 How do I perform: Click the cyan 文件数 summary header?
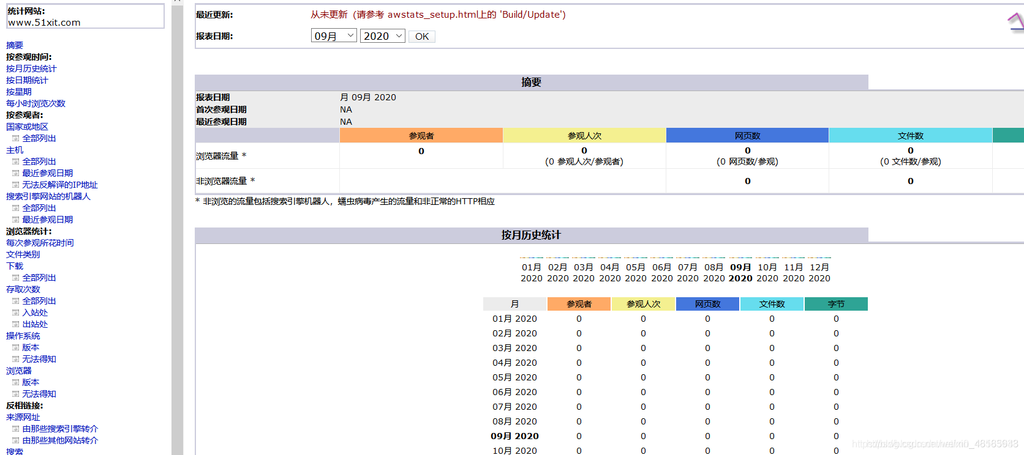[x=911, y=135]
